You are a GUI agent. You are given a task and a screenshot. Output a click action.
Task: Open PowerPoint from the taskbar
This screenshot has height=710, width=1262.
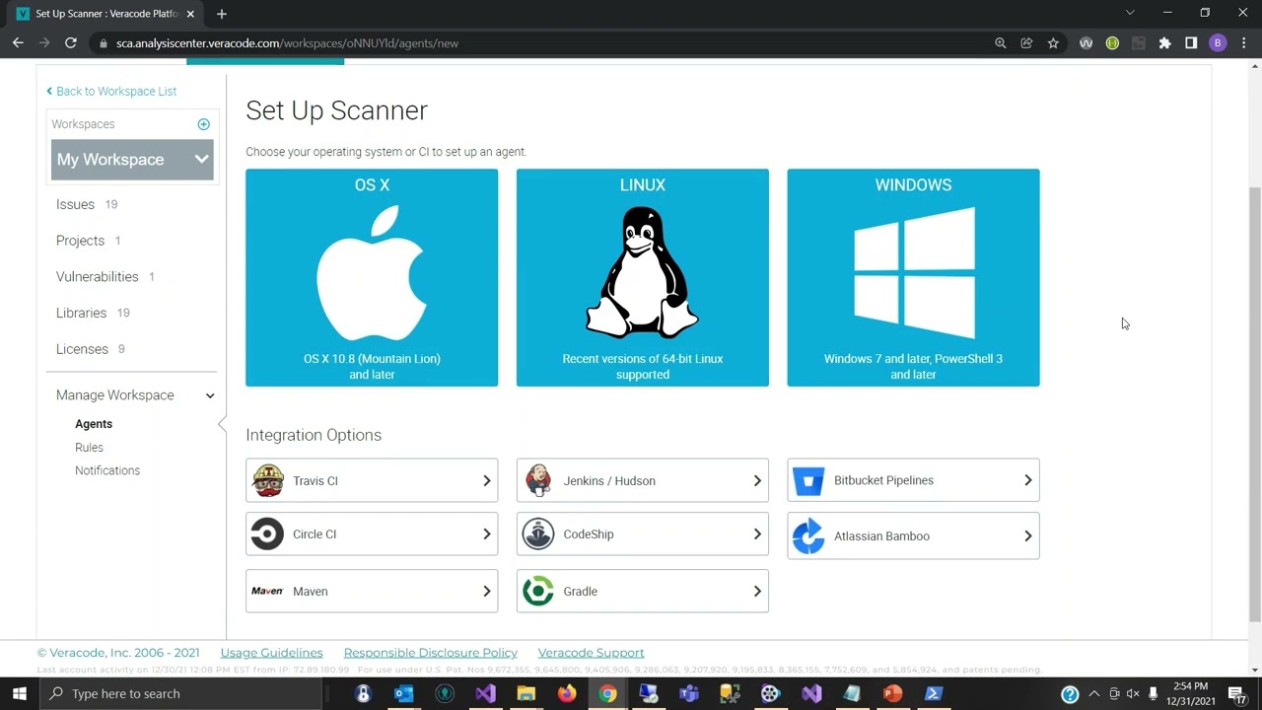click(x=892, y=693)
